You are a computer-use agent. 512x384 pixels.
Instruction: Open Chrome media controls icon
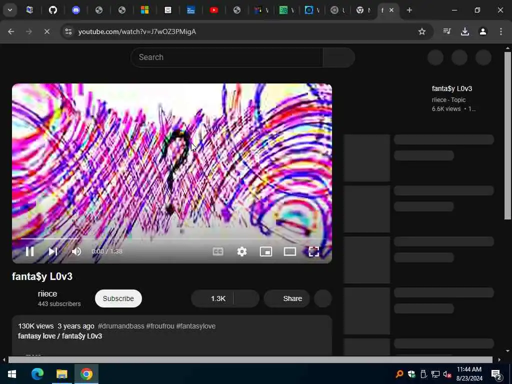pos(447,31)
